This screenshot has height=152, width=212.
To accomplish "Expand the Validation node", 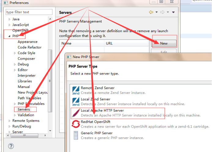I will point(15,115).
